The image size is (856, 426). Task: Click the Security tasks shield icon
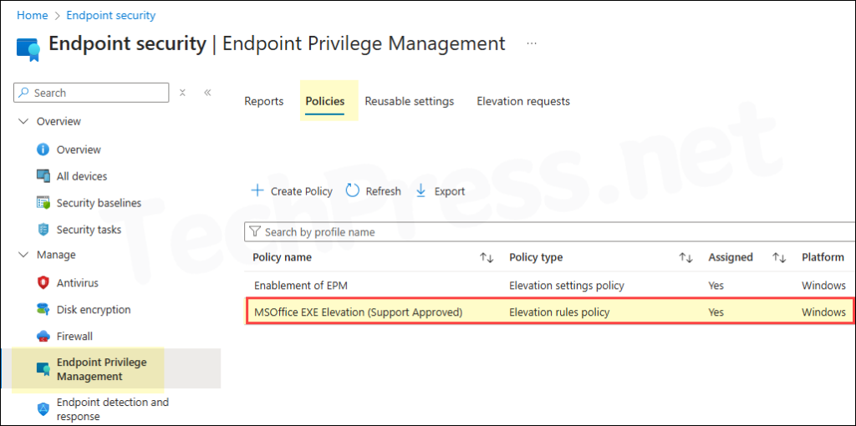[x=43, y=230]
